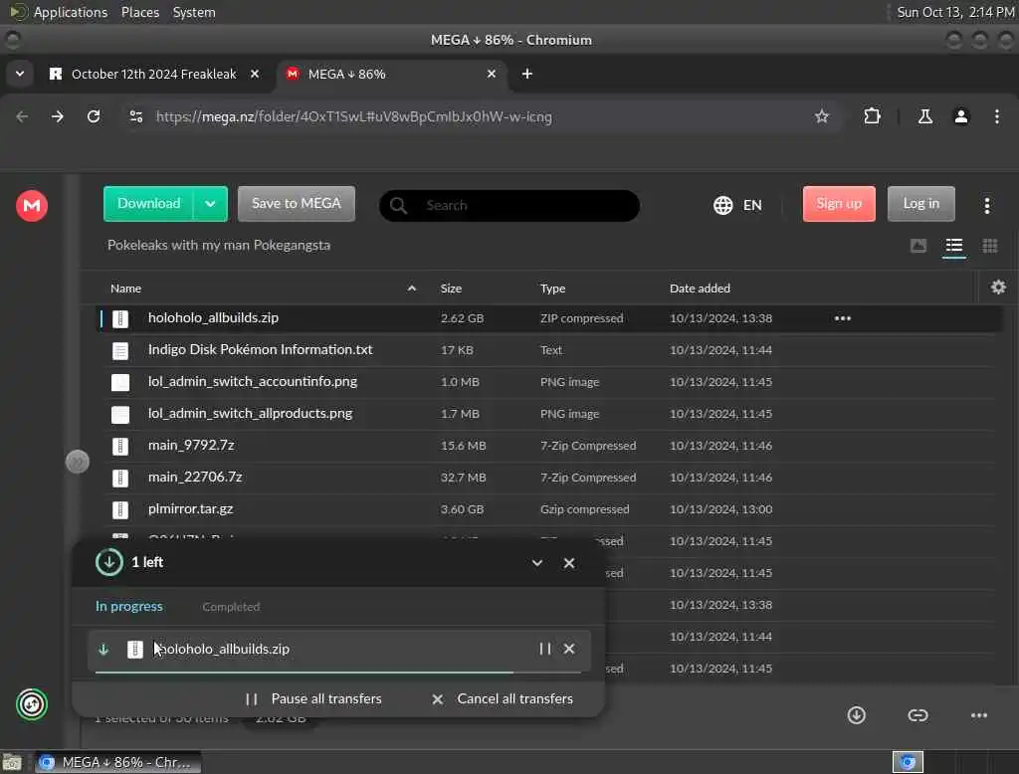Screen dimensions: 1019x774
Task: Bookmark this page with star icon
Action: (822, 117)
